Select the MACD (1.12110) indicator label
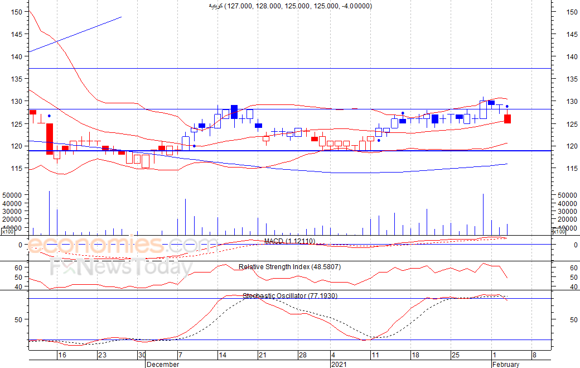 (x=289, y=241)
